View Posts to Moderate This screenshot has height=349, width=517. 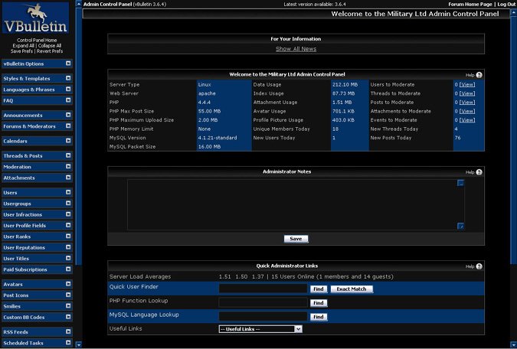[467, 103]
